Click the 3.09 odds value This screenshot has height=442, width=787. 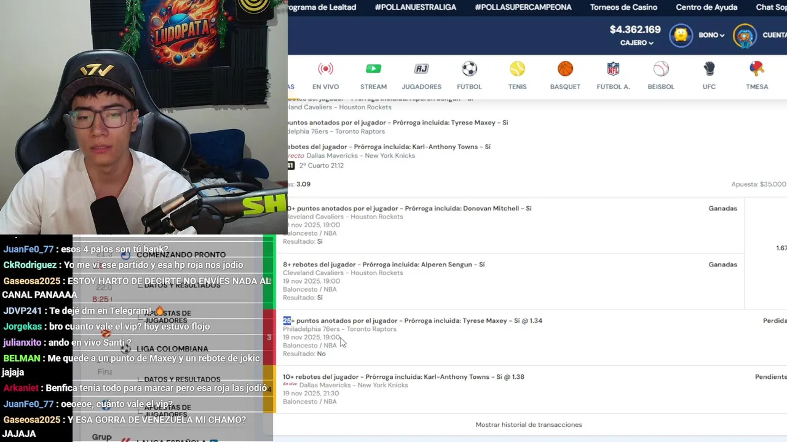click(x=303, y=184)
